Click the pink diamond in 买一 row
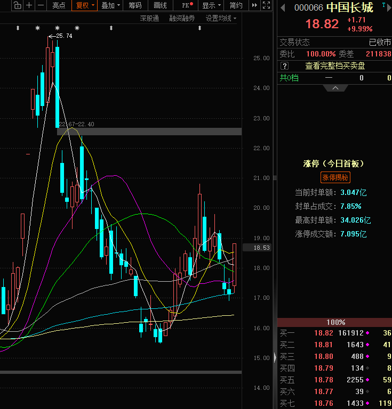The height and width of the screenshot is (409, 392). pyautogui.click(x=367, y=333)
